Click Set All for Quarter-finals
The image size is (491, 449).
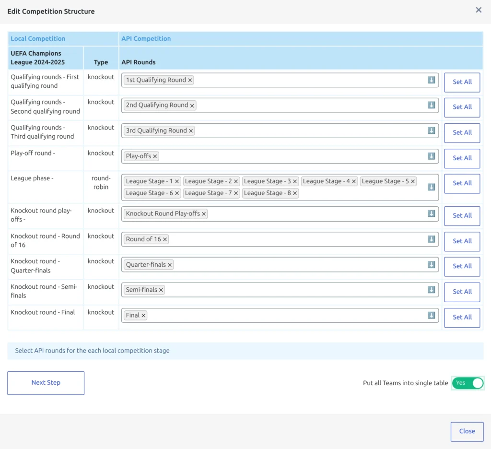(x=462, y=266)
